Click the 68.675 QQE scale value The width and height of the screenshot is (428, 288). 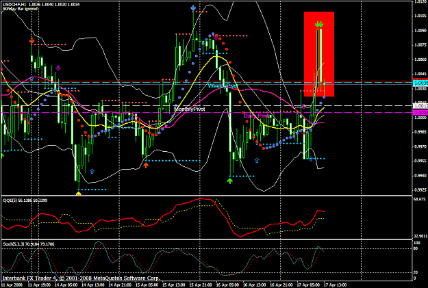(420, 199)
